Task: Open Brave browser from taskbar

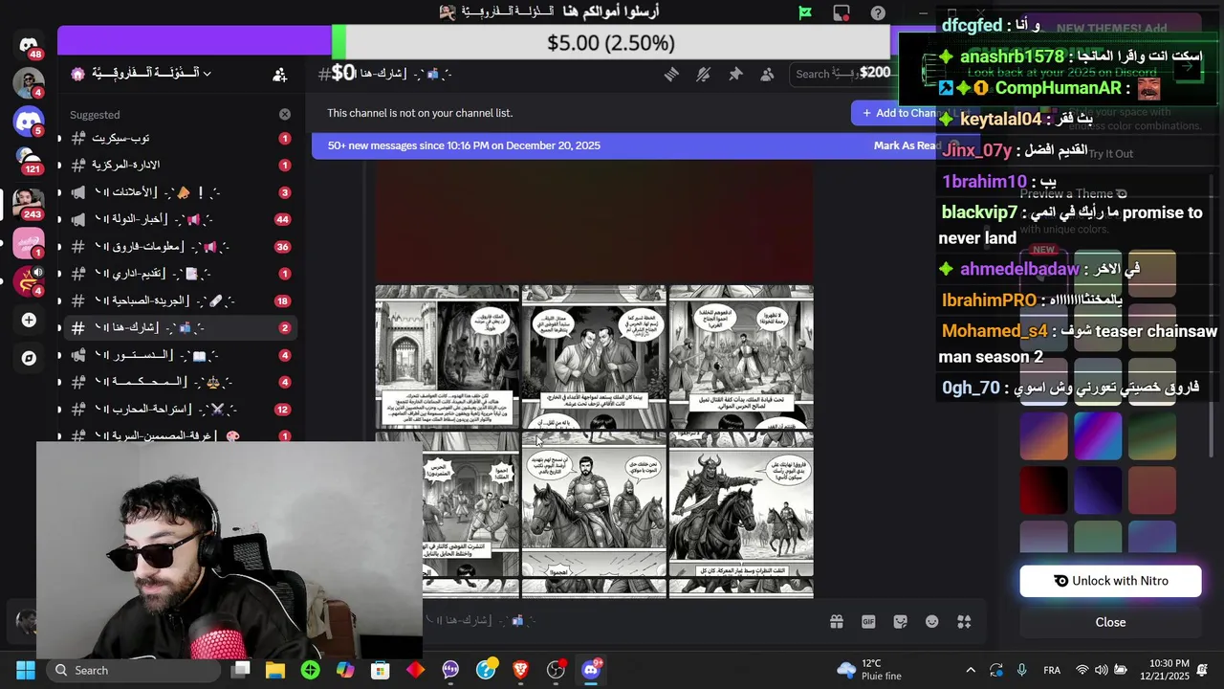Action: click(x=520, y=670)
